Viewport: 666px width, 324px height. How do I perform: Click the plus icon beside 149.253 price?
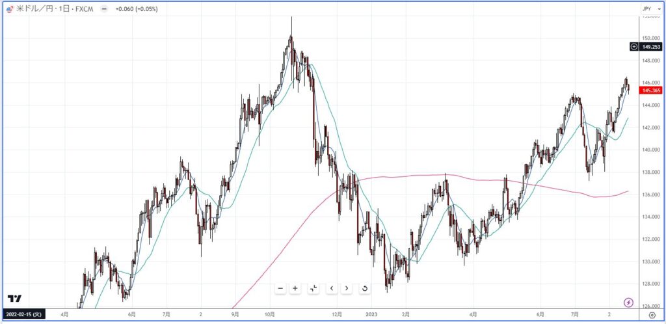633,47
